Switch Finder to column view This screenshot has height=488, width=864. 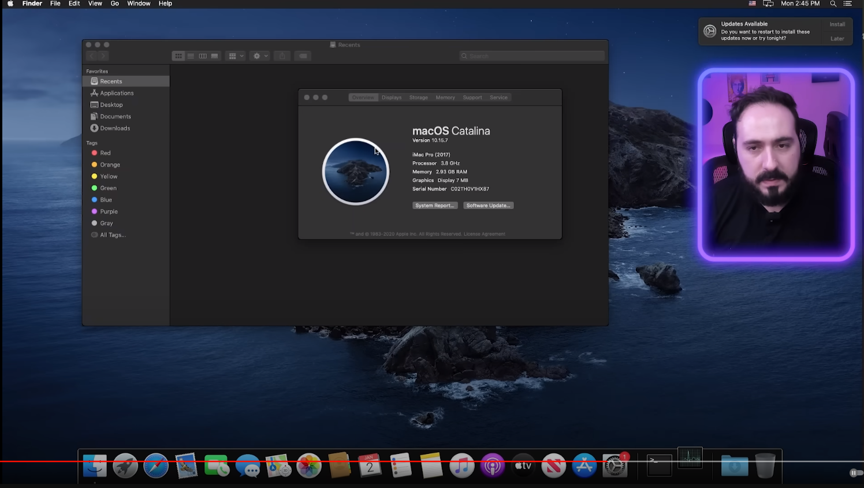(x=203, y=56)
